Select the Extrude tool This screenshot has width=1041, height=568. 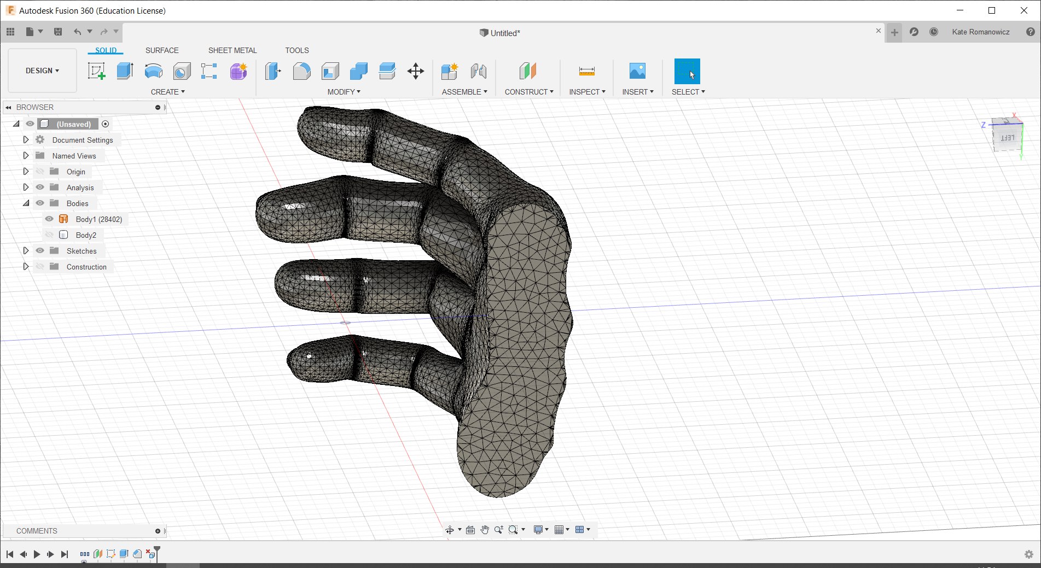[x=125, y=71]
